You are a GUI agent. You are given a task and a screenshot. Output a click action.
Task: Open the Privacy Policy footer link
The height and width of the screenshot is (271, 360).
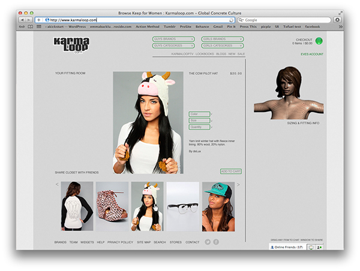point(121,242)
